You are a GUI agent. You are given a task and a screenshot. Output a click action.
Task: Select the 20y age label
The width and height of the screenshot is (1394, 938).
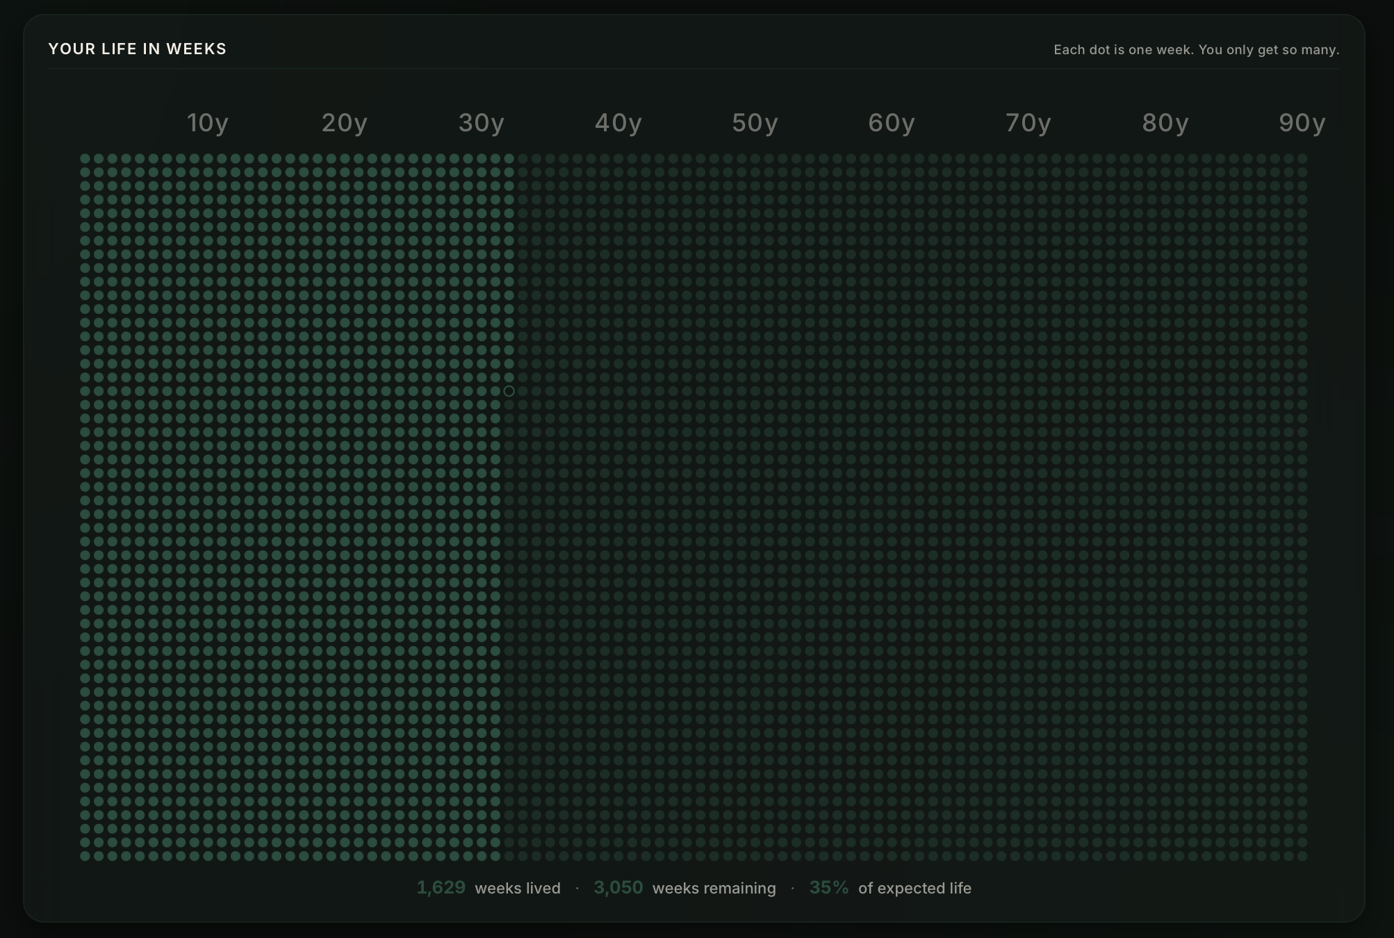coord(345,123)
